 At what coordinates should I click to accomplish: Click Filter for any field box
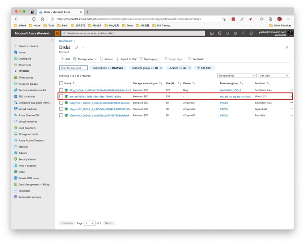coord(73,68)
